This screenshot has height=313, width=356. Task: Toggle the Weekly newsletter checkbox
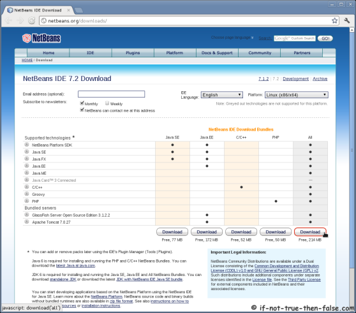[107, 103]
